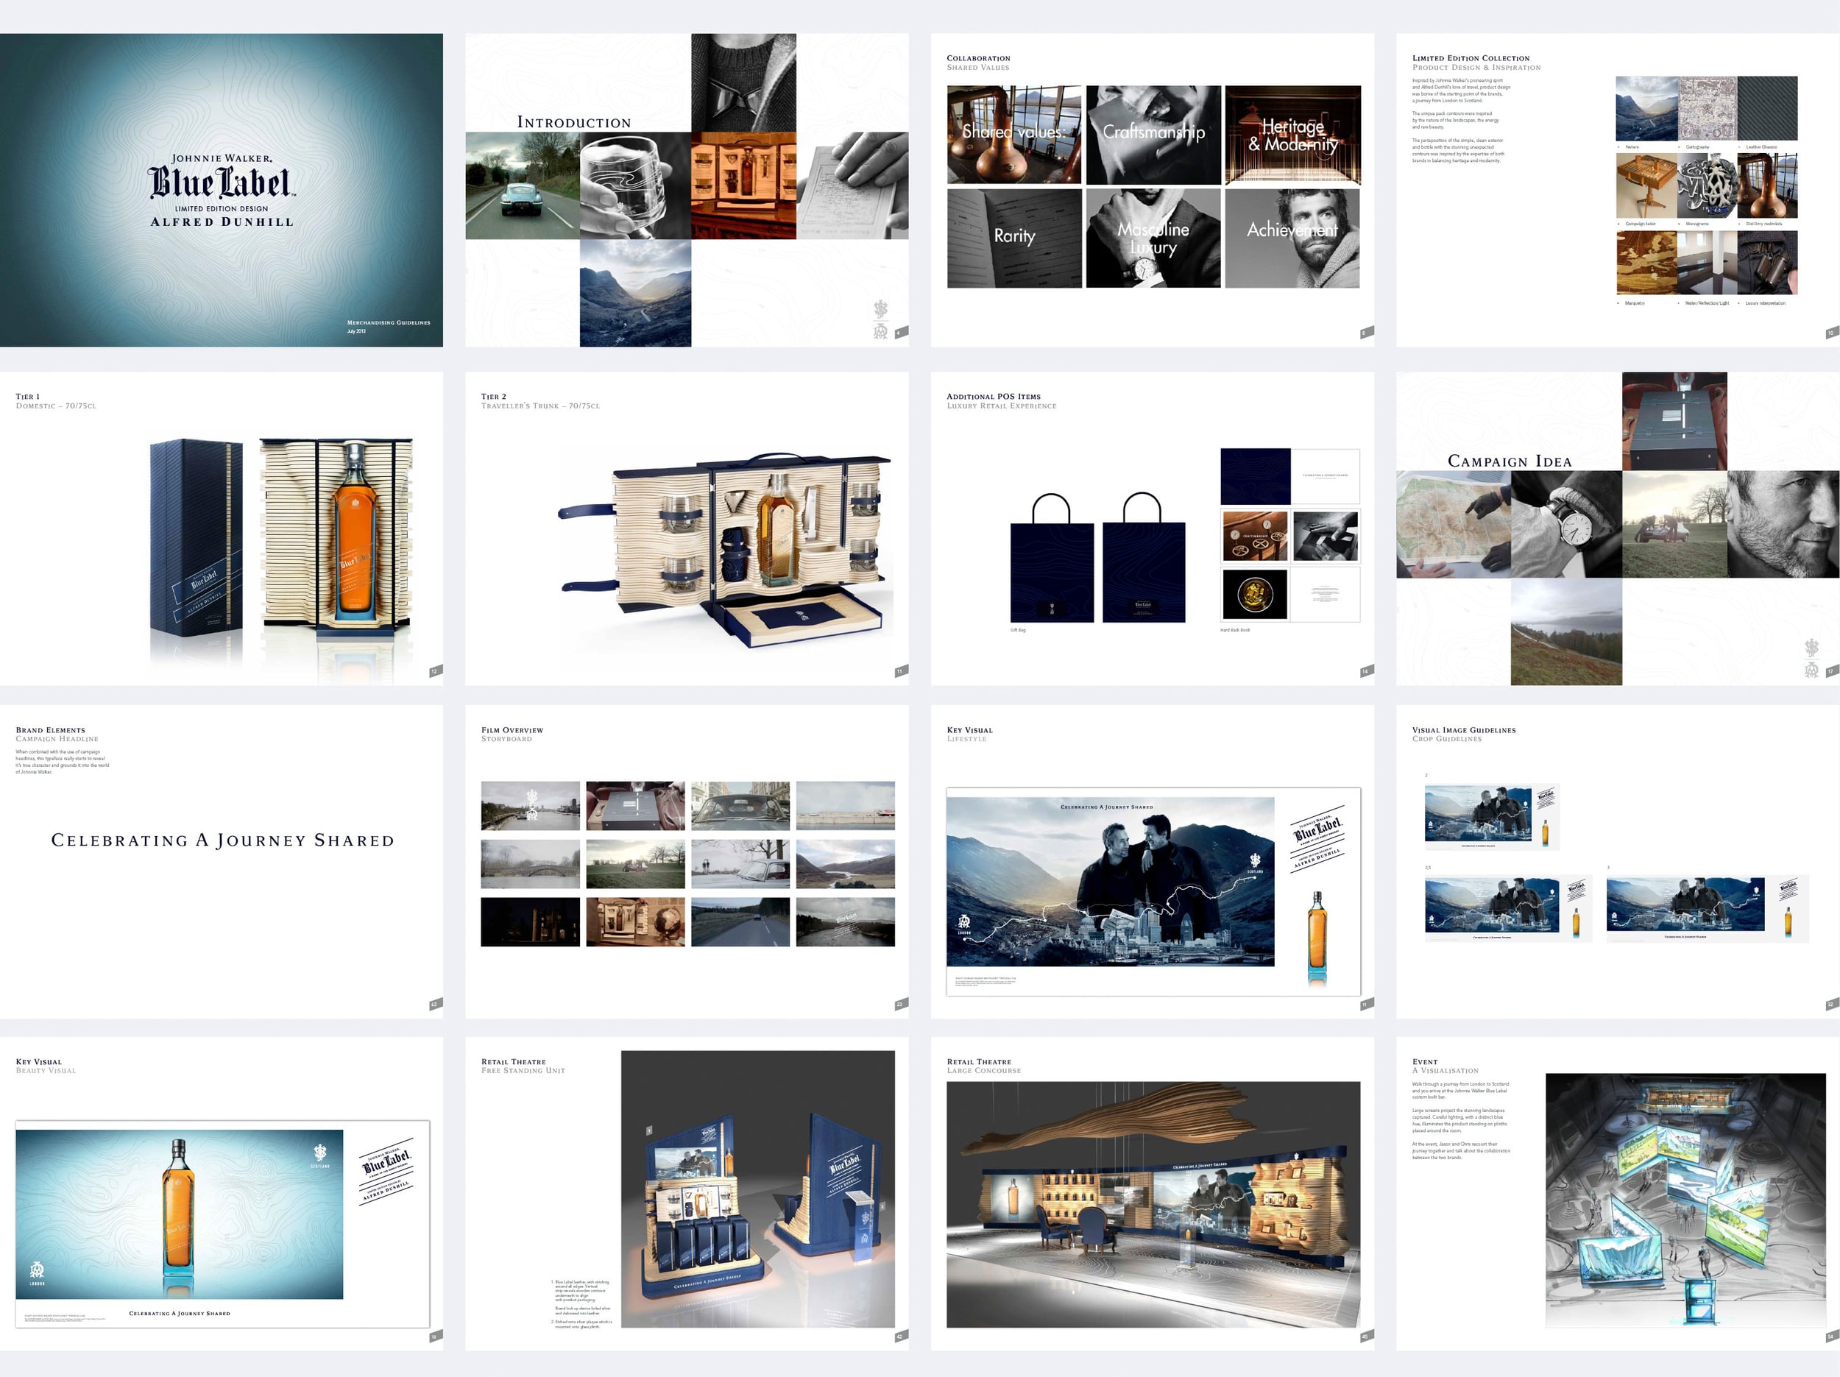Click the 'Celebrating a Journey Shared' headline

click(223, 840)
